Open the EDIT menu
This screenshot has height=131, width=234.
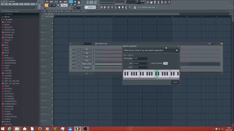(6, 4)
